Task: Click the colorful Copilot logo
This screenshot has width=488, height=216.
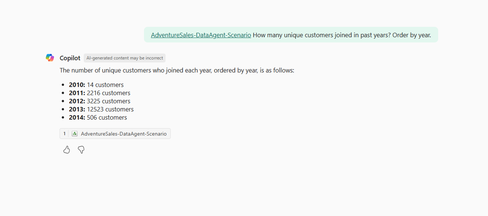Action: coord(50,58)
